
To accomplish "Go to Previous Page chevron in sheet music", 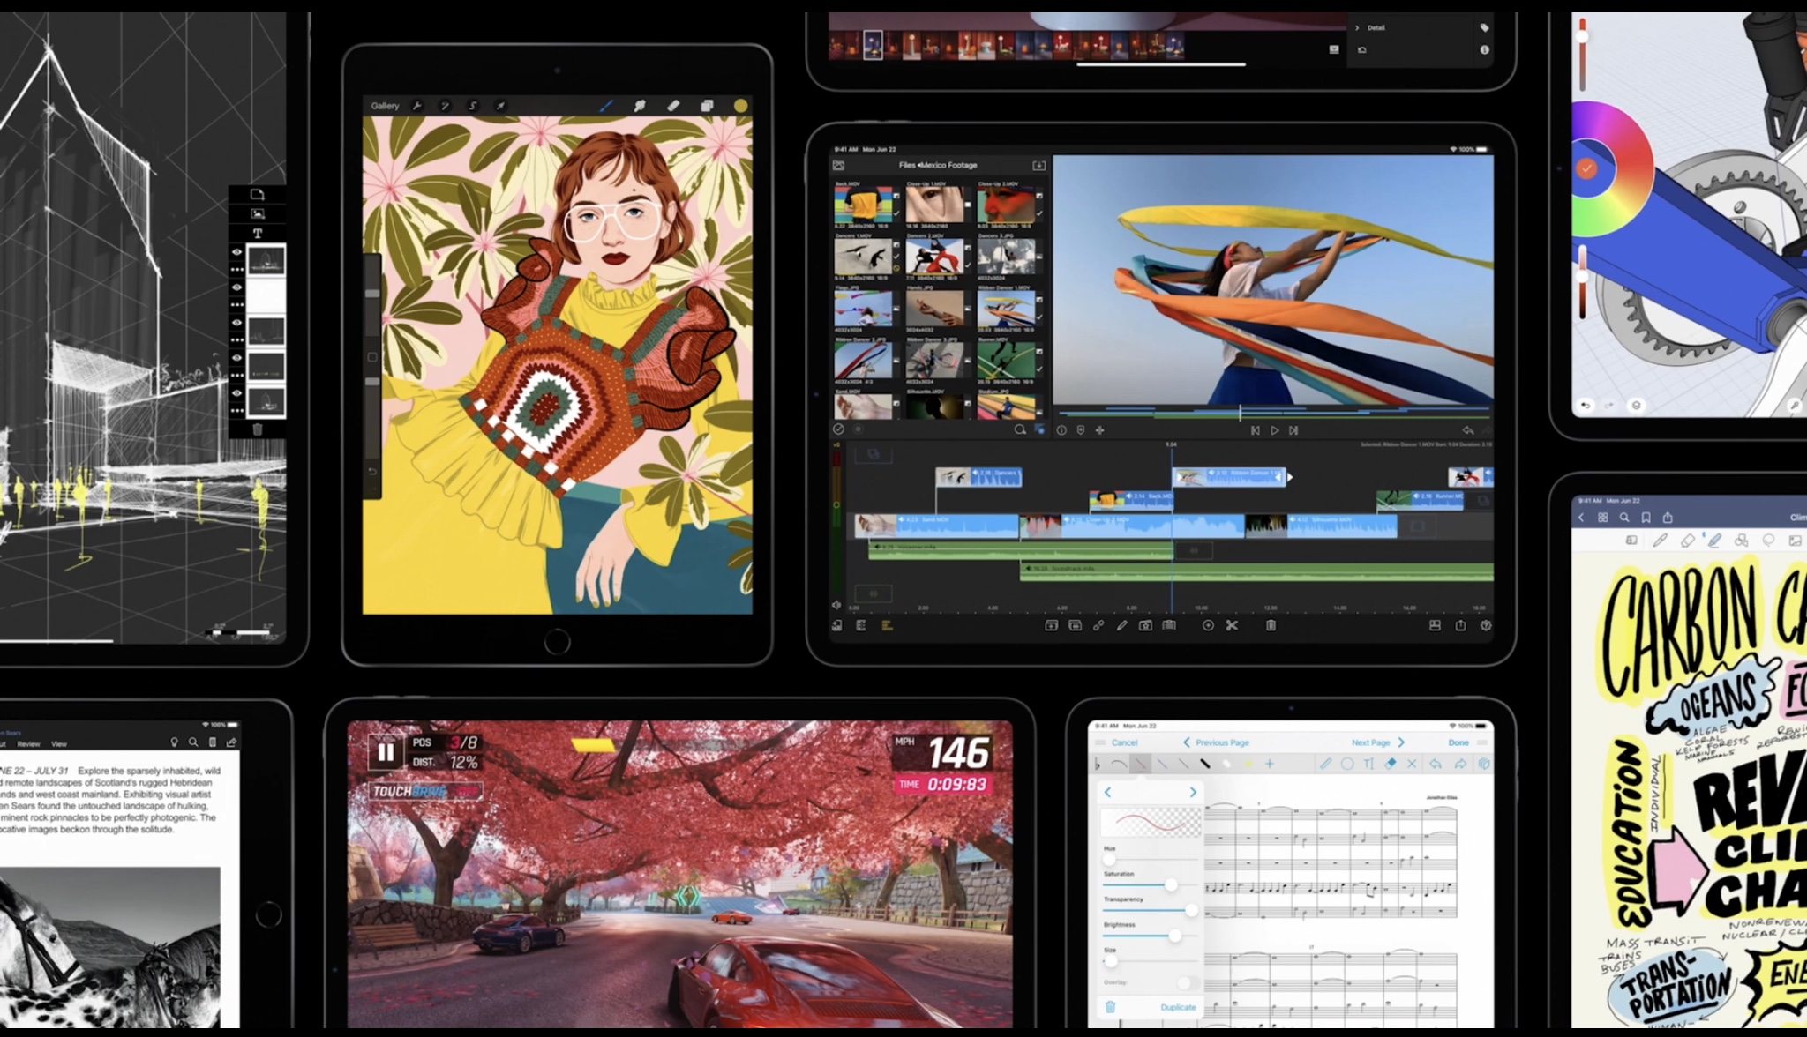I will (1187, 742).
